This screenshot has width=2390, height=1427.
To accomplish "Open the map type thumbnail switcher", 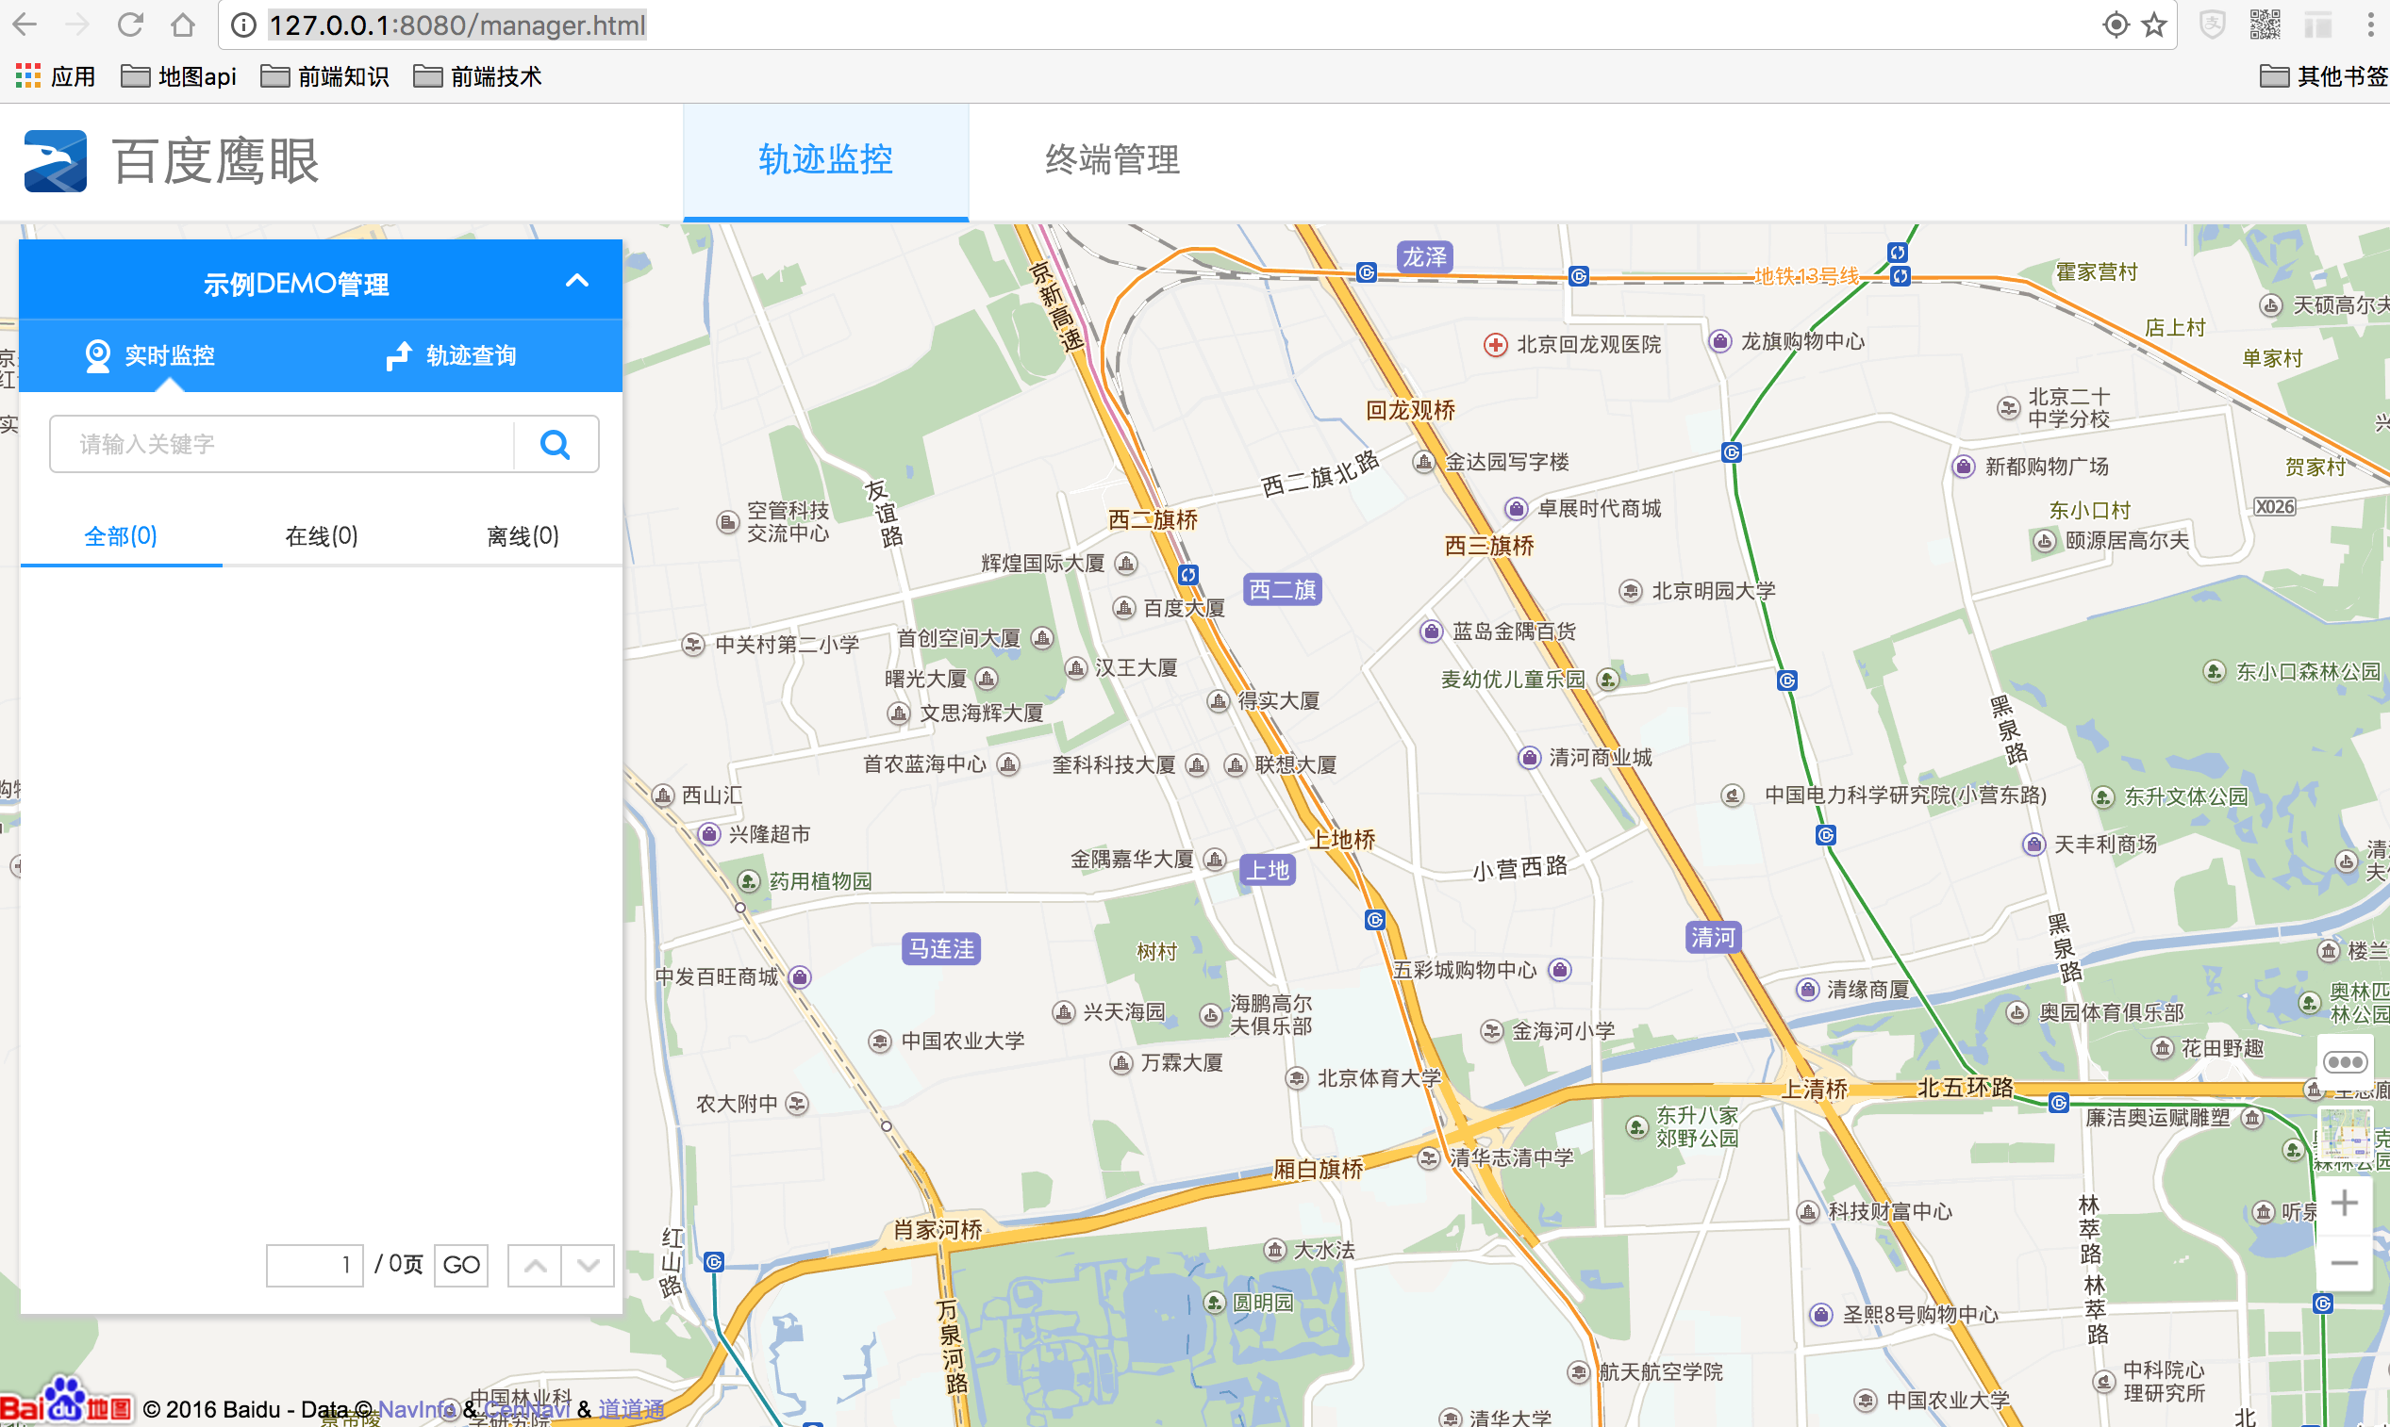I will click(2344, 1135).
